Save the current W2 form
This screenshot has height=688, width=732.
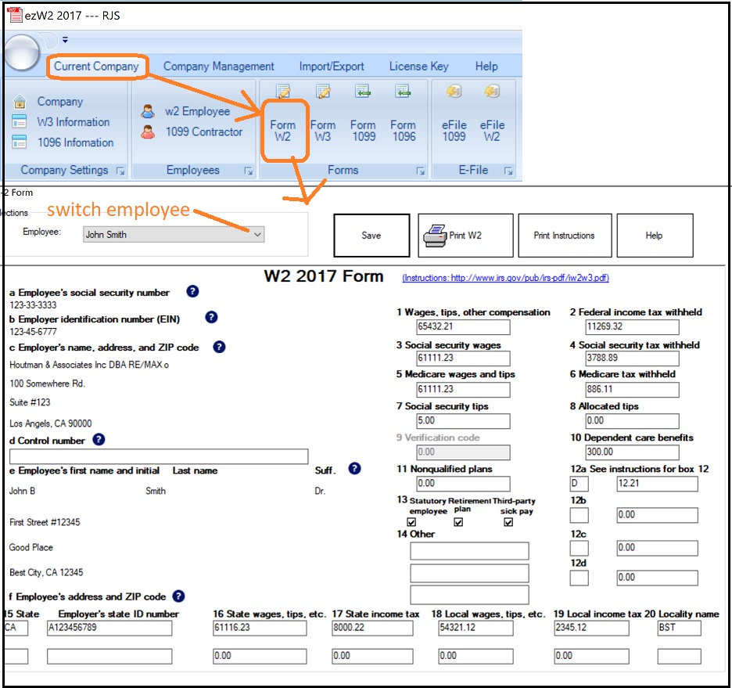tap(371, 235)
